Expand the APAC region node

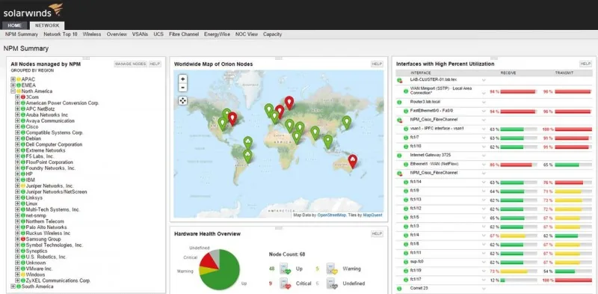point(13,79)
